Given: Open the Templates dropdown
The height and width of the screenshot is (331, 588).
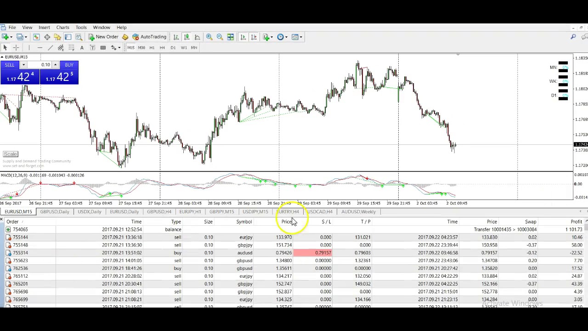Looking at the screenshot, I should coord(297,37).
